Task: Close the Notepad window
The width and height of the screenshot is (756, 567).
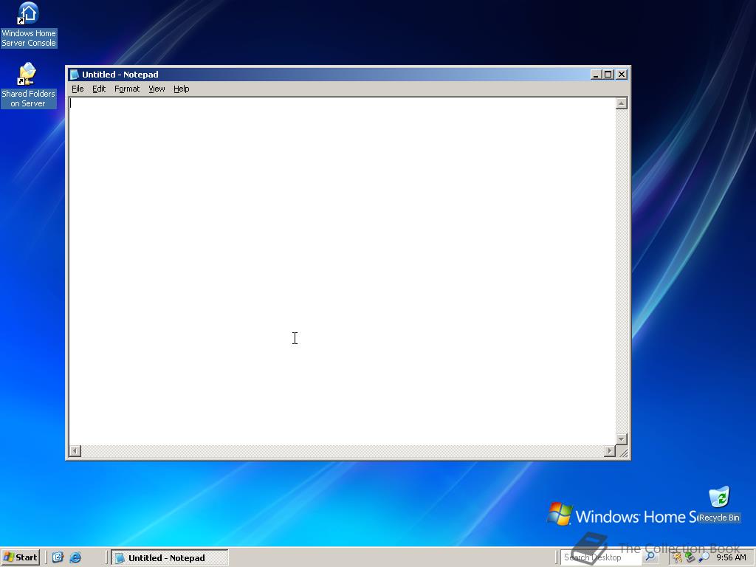Action: tap(622, 75)
